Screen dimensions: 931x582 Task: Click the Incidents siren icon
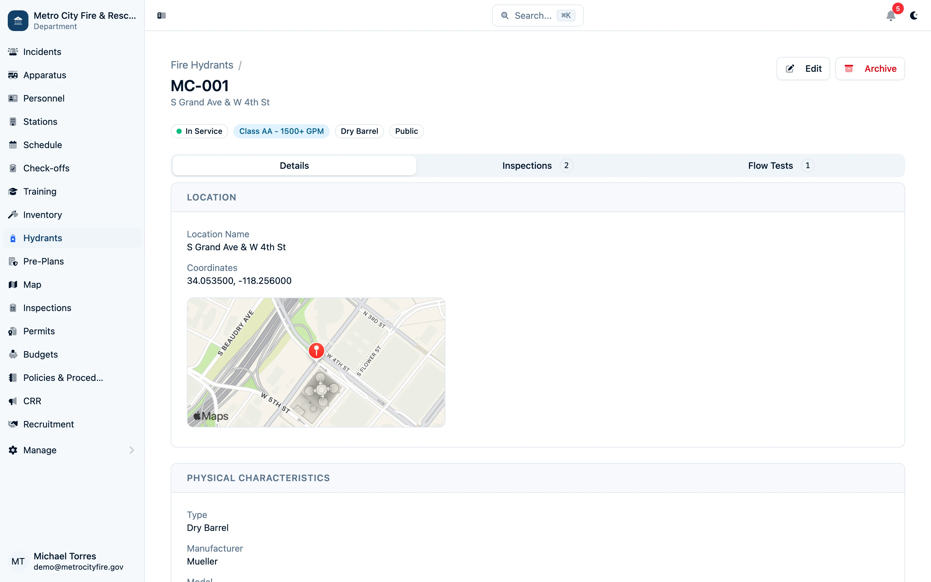pos(13,52)
